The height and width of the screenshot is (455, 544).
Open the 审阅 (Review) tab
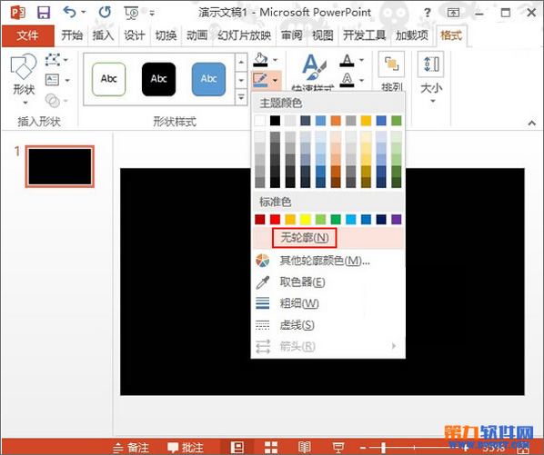[x=291, y=35]
